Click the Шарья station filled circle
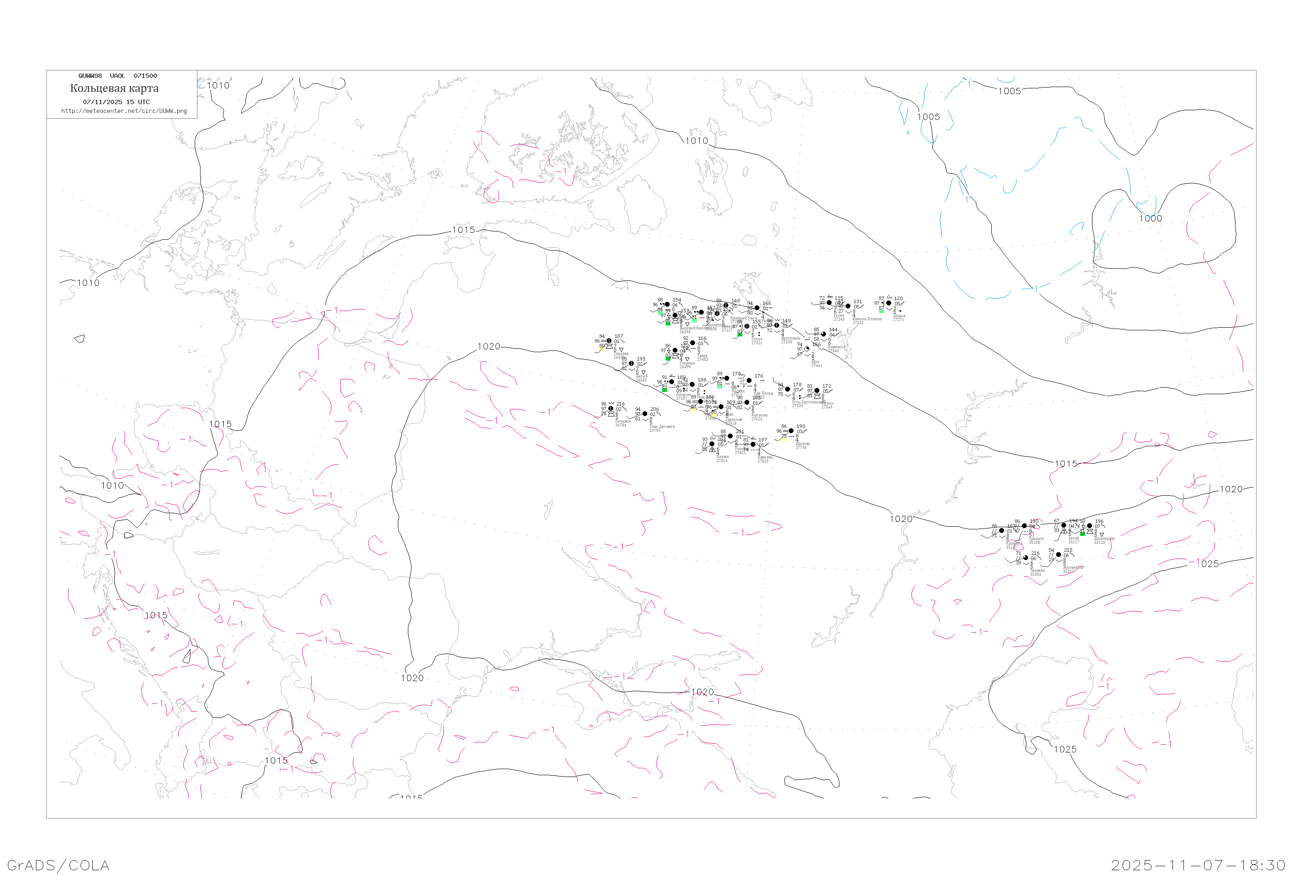1313x875 pixels. click(889, 304)
